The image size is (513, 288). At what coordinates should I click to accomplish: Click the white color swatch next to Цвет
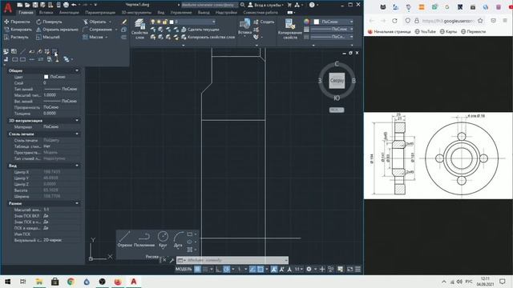pos(46,77)
